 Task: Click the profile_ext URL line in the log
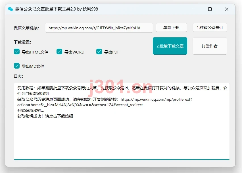(x=105, y=102)
